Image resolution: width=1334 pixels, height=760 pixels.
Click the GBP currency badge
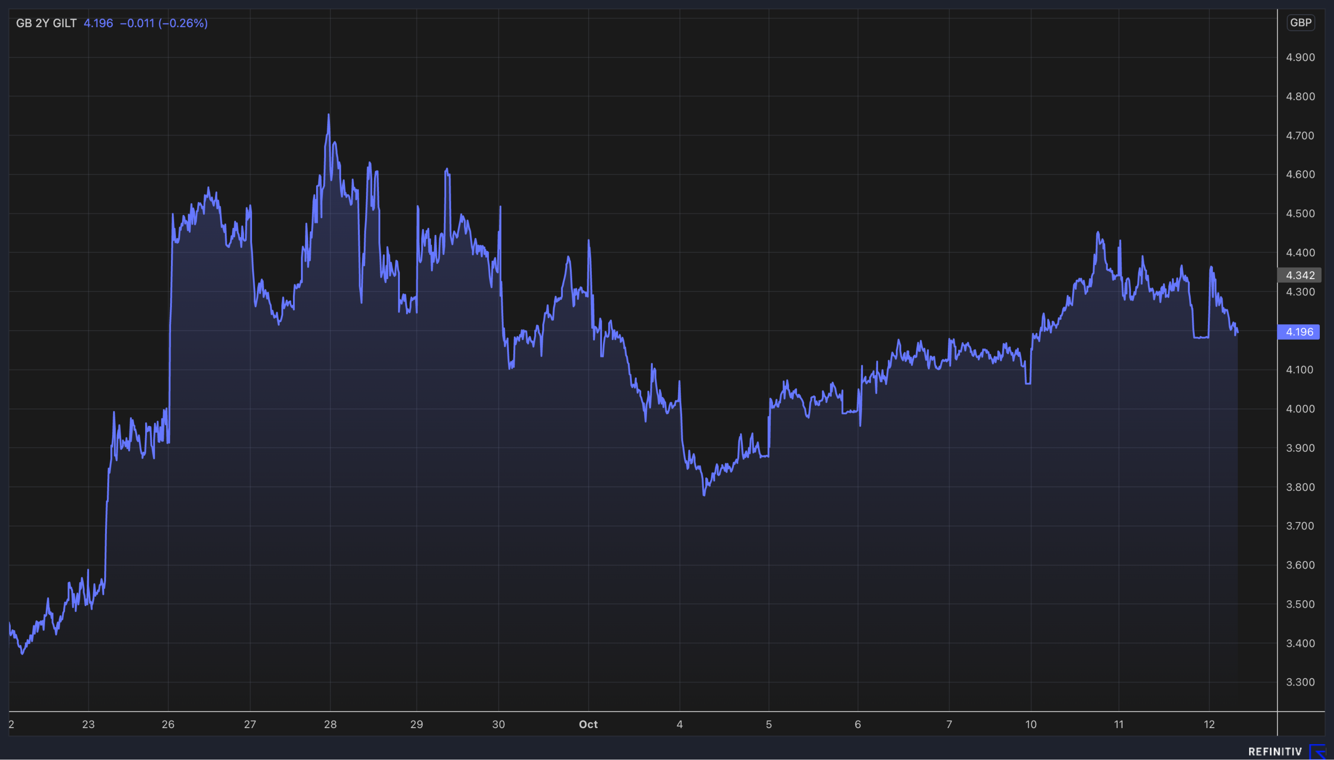pyautogui.click(x=1300, y=22)
